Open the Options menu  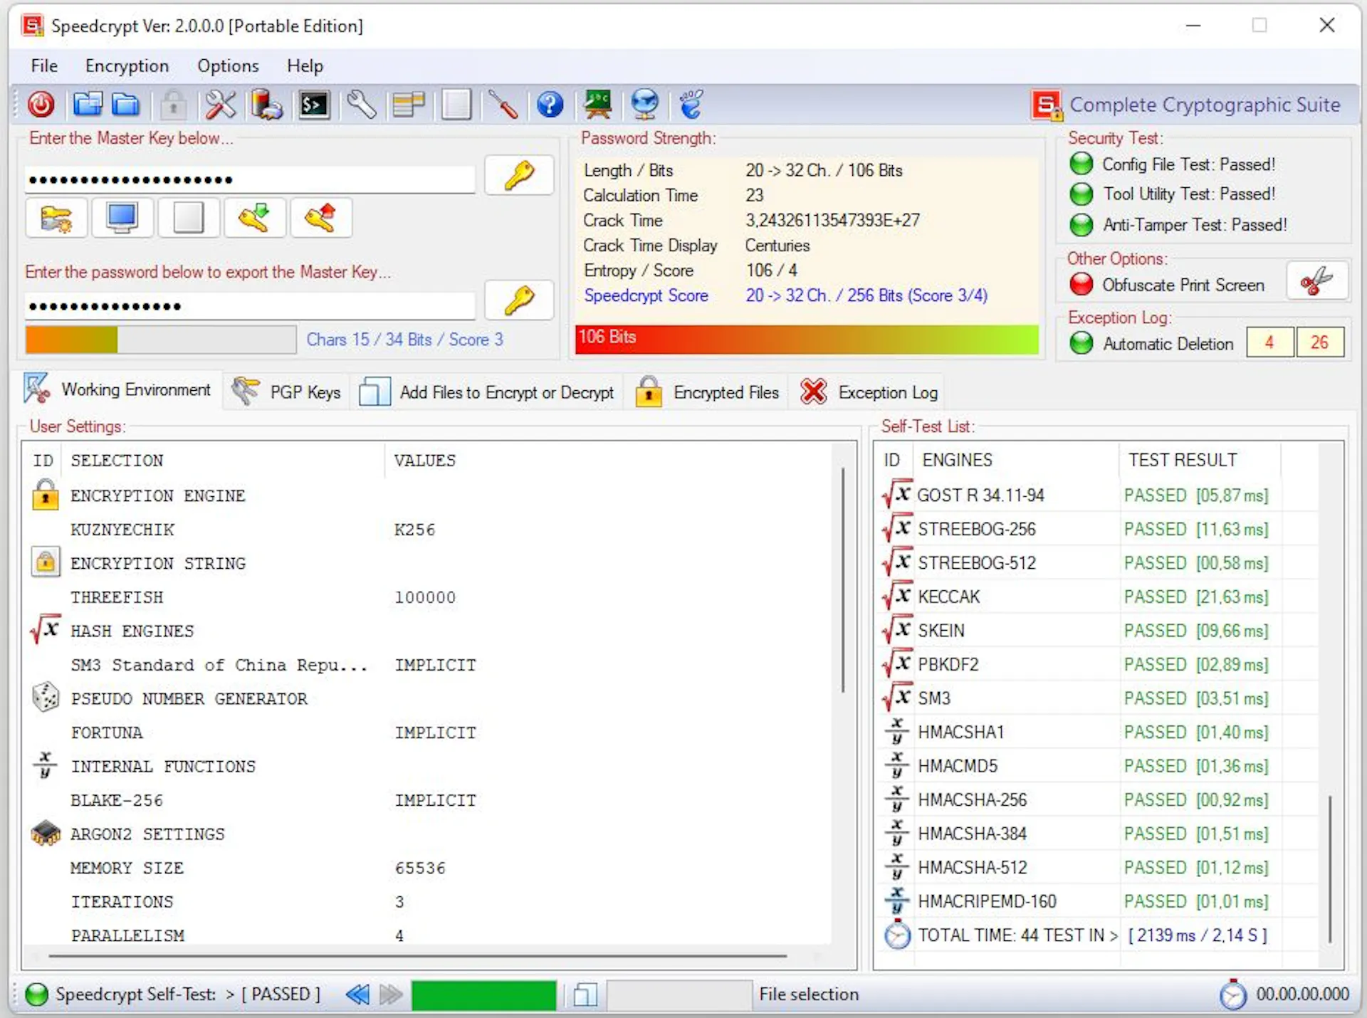pyautogui.click(x=228, y=65)
